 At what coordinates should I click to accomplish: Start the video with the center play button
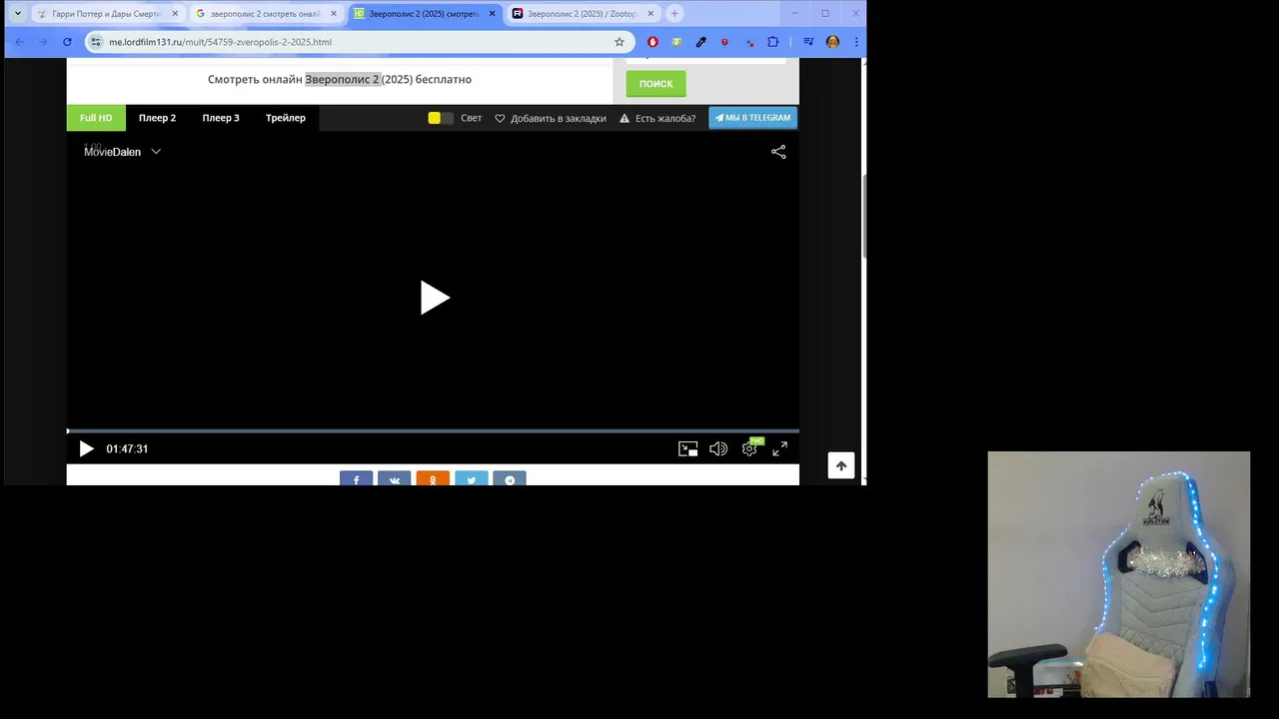click(435, 298)
